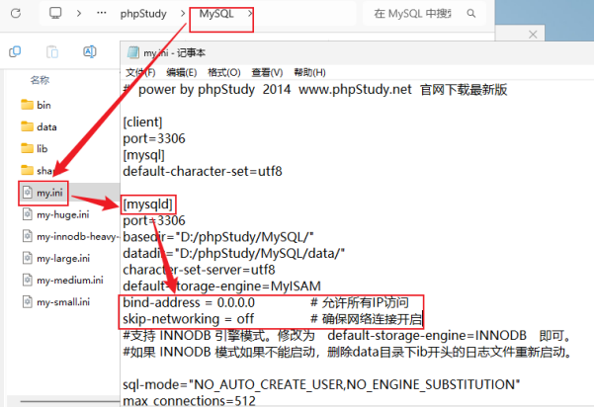Click the search magnifier icon
Image resolution: width=595 pixels, height=408 pixels.
pos(470,14)
